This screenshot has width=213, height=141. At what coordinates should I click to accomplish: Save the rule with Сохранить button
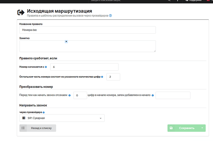coord(183,128)
